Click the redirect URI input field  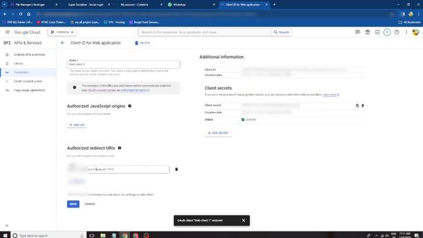[118, 169]
